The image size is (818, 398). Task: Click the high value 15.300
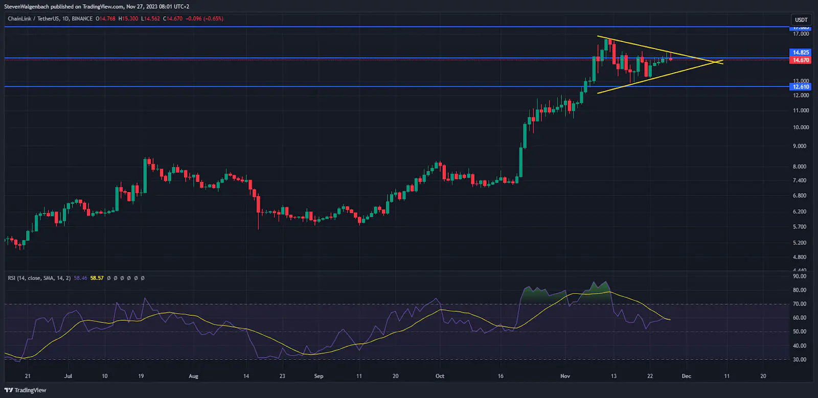coord(130,19)
